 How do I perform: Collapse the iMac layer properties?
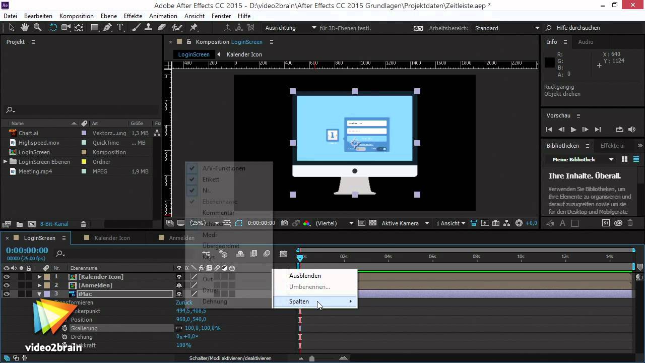pos(39,294)
